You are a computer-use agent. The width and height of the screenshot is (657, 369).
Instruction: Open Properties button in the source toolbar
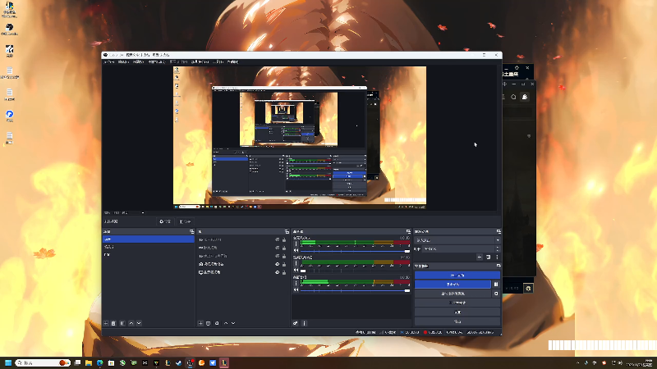pyautogui.click(x=165, y=221)
